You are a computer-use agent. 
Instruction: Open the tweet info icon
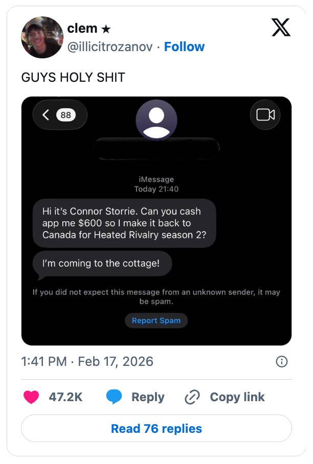tap(281, 362)
